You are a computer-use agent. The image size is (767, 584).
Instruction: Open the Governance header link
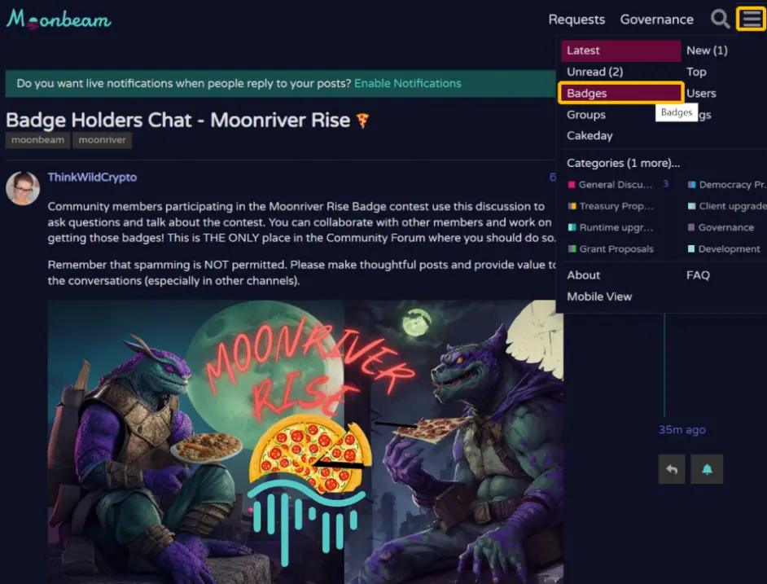pyautogui.click(x=656, y=20)
